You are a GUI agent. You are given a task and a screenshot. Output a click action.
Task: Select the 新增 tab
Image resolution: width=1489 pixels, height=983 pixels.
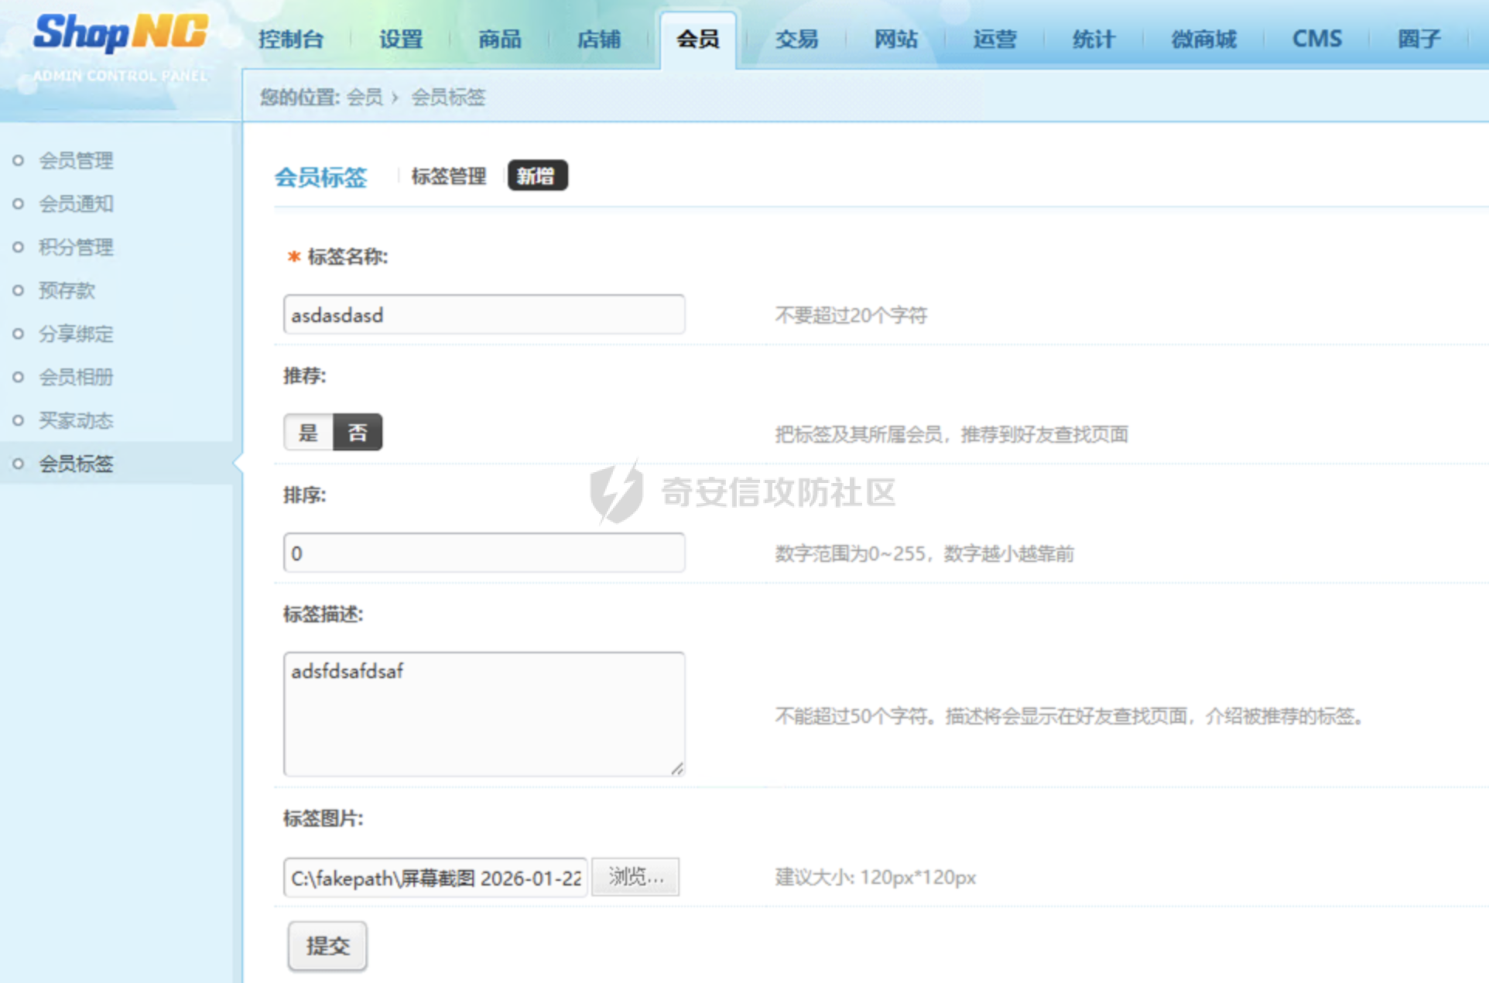click(536, 176)
